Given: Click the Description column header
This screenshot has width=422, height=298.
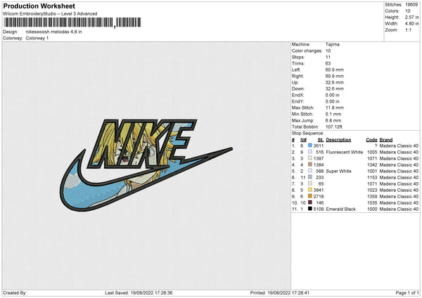Looking at the screenshot, I should pos(338,140).
